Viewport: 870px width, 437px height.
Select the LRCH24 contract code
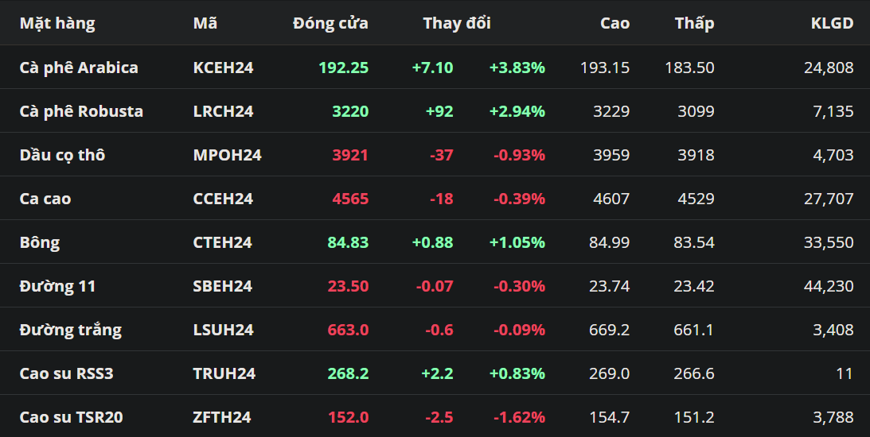click(223, 111)
